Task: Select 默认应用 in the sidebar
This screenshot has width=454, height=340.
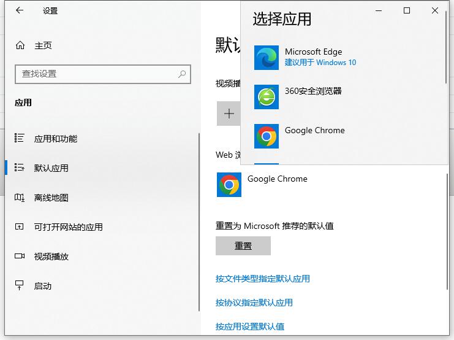Action: 51,168
